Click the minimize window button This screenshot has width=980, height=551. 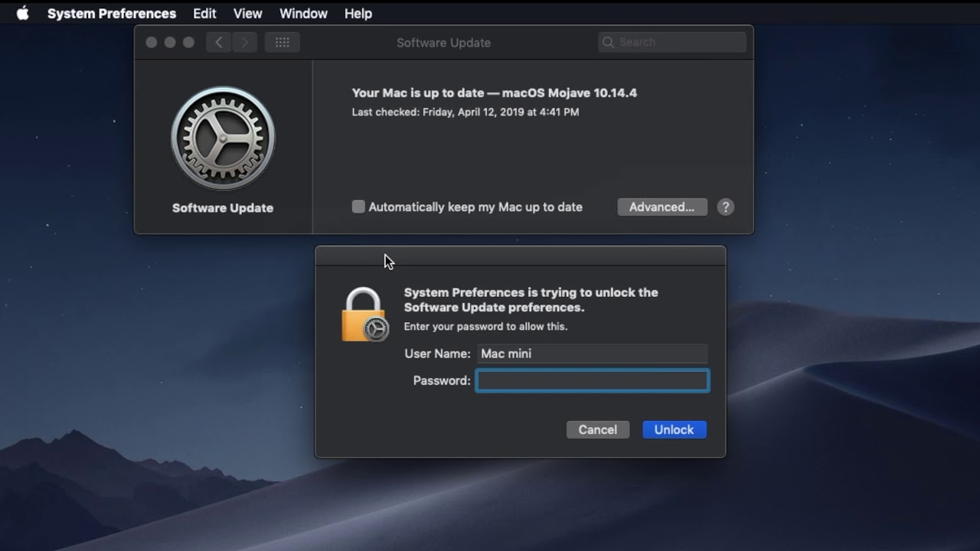[x=170, y=42]
